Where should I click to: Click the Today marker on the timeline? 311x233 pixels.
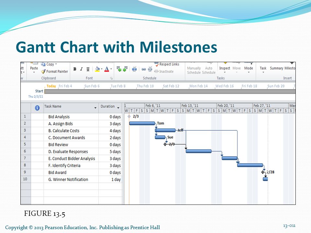pos(51,86)
